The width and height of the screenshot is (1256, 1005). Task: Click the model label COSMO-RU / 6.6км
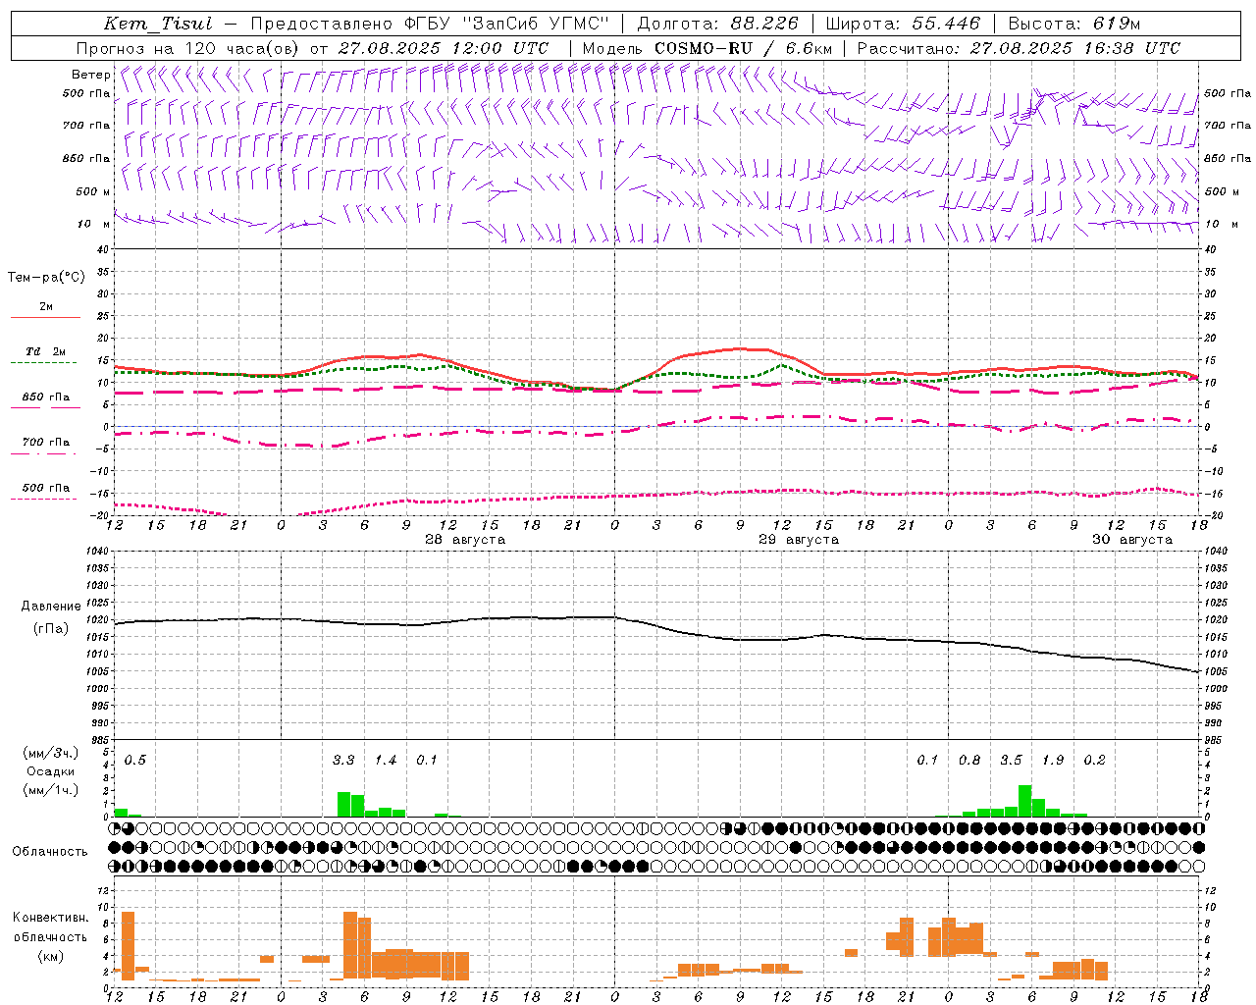point(744,48)
